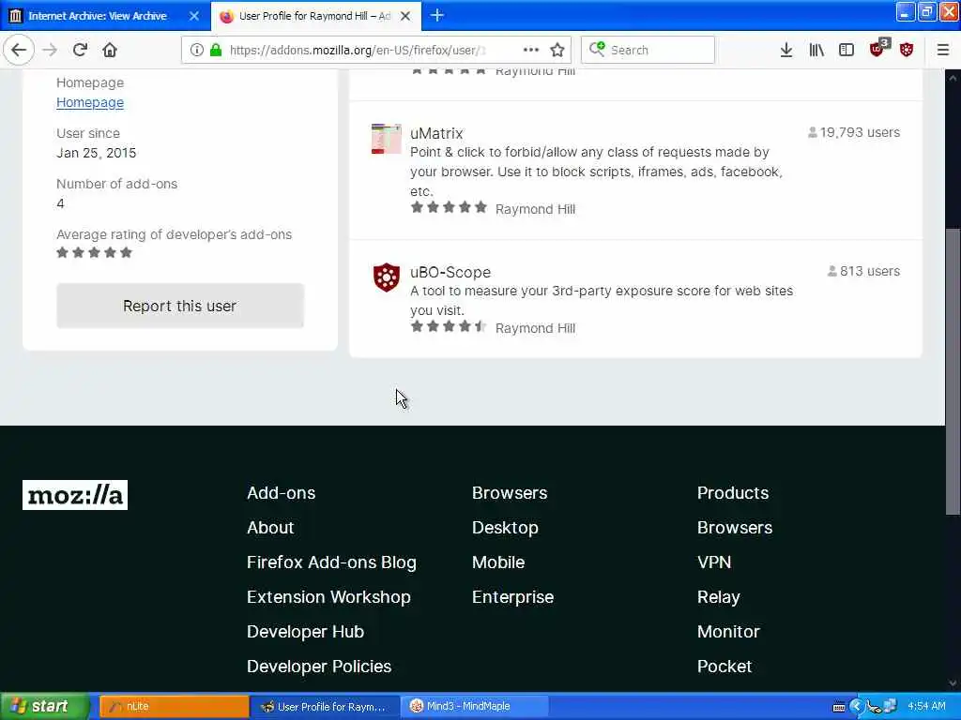This screenshot has height=720, width=961.
Task: Click the keyboard icon in system tray
Action: point(838,707)
